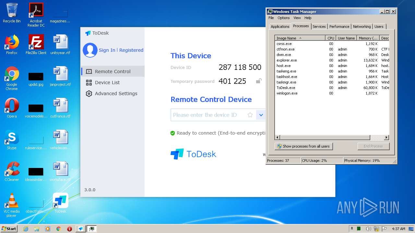The width and height of the screenshot is (415, 233).
Task: Open Task Manager Options menu
Action: click(x=284, y=18)
